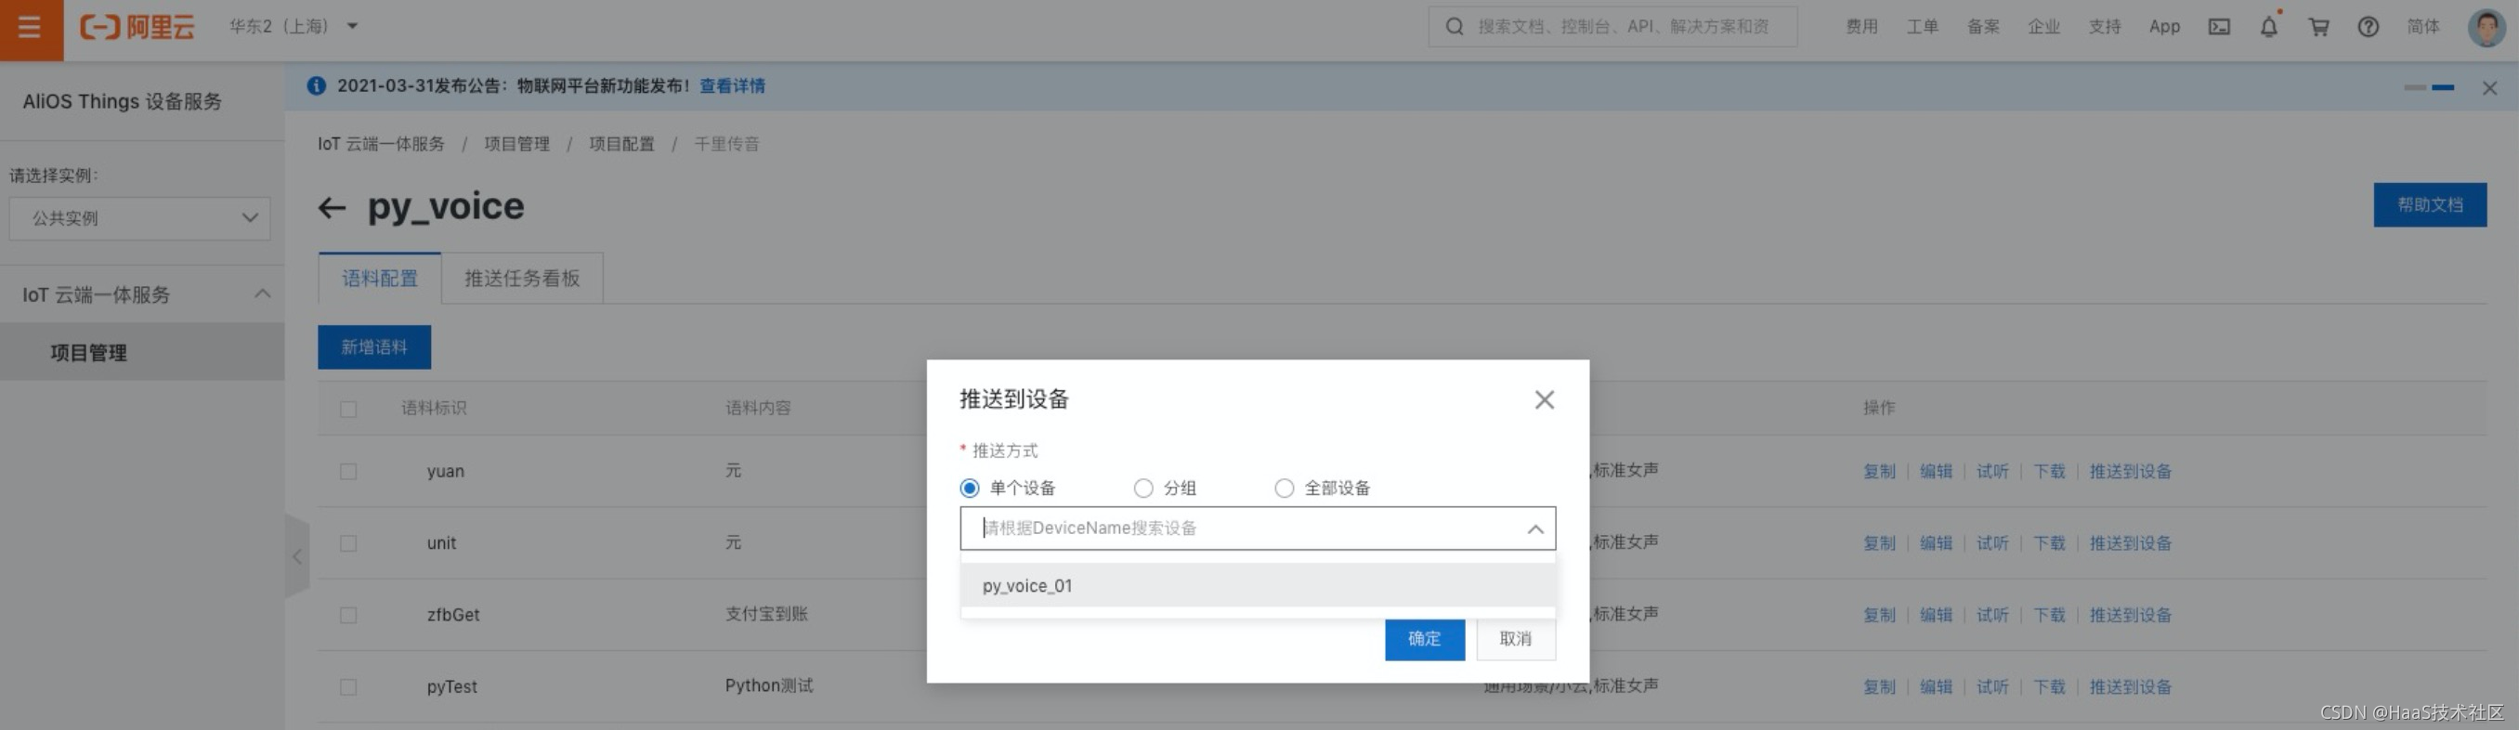Screen dimensions: 2519x730
Task: Open the 支持 top menu
Action: click(x=2104, y=27)
